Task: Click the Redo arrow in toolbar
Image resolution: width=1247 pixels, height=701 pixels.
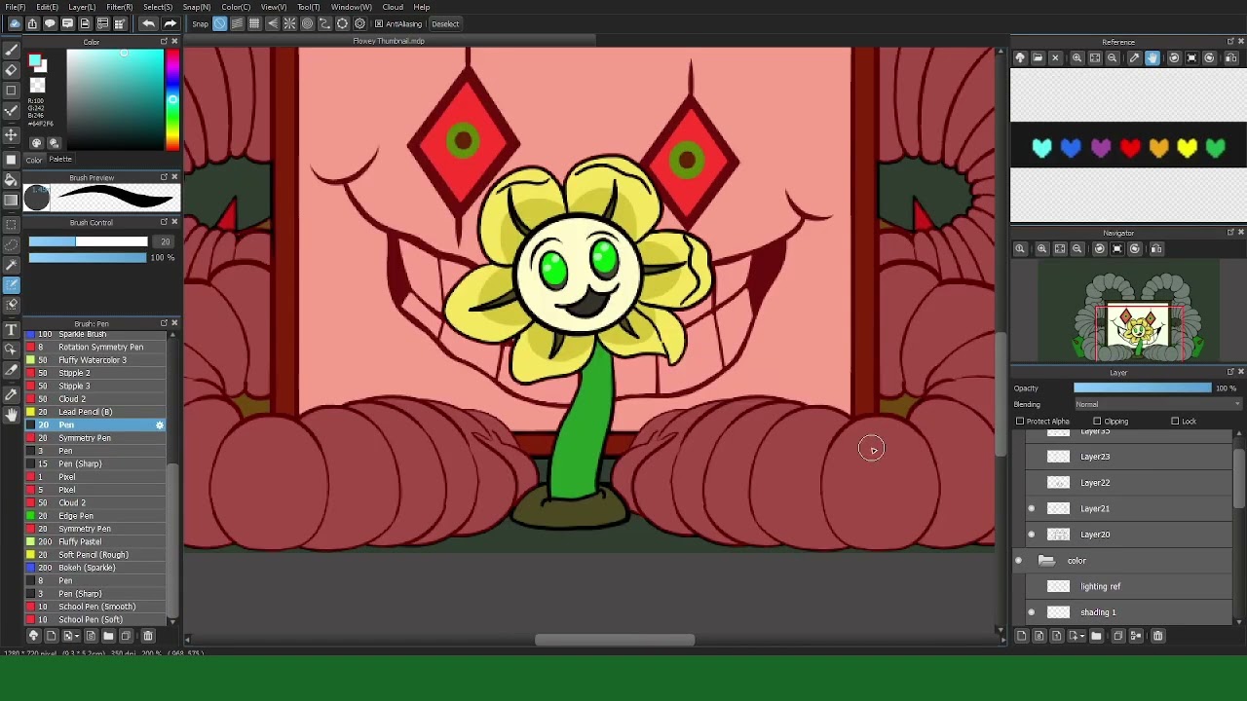Action: coord(170,23)
